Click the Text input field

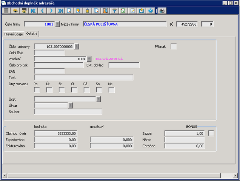point(83,78)
